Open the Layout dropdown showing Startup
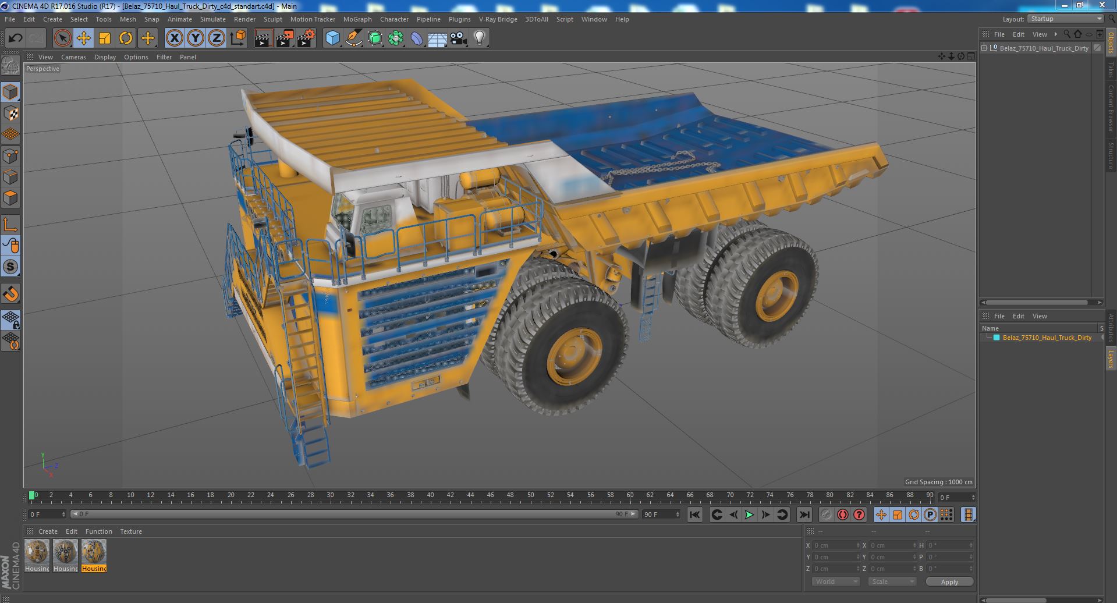Viewport: 1117px width, 603px height. 1065,19
